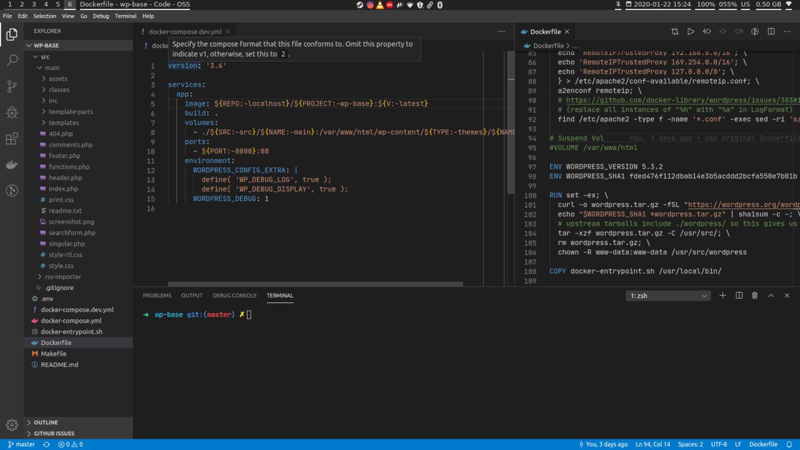Click Open Changes icon in Dockerfile editor
800x450 pixels.
675,31
